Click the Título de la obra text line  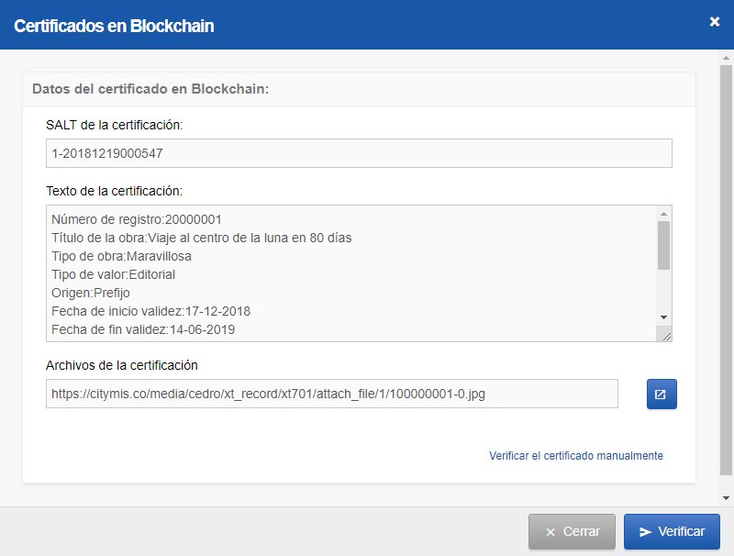[x=201, y=238]
